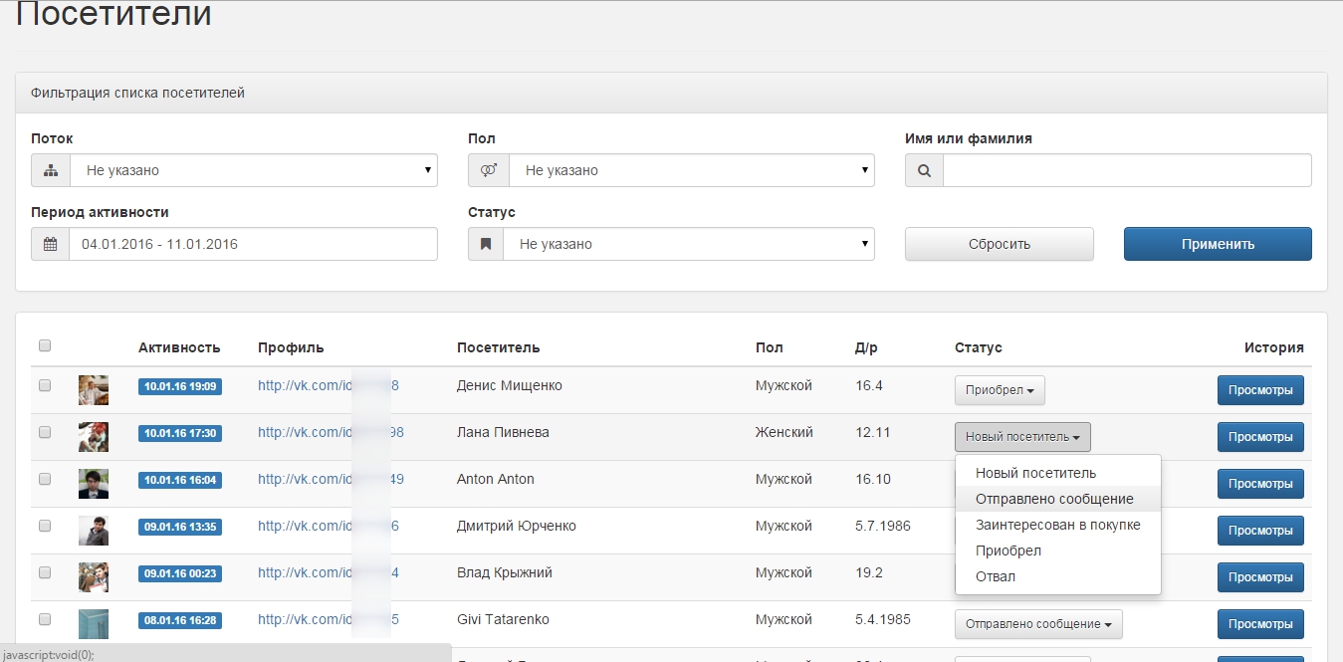1343x662 pixels.
Task: Click the magnifier search icon
Action: click(x=924, y=170)
